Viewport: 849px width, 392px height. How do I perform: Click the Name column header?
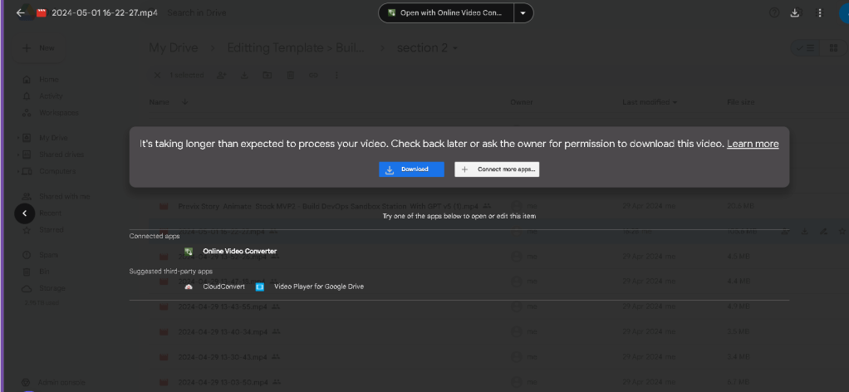click(x=159, y=102)
